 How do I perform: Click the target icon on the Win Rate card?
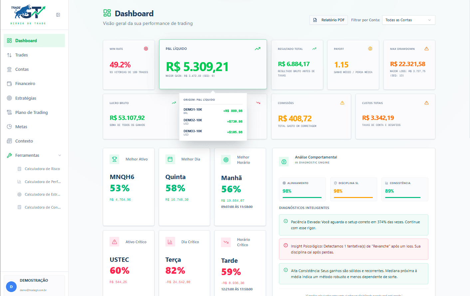pyautogui.click(x=146, y=49)
